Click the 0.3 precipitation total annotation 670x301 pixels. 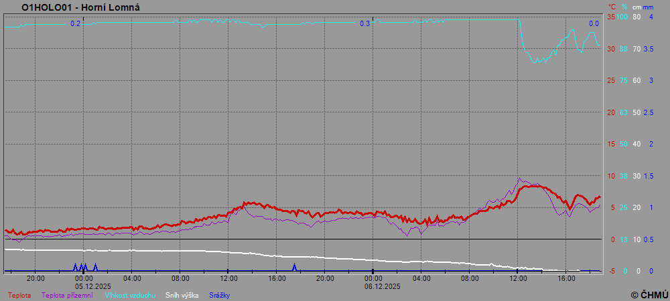click(x=364, y=23)
